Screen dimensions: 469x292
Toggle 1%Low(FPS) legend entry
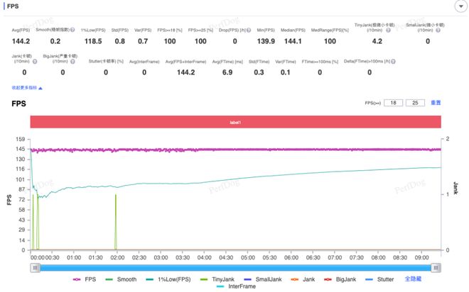pyautogui.click(x=169, y=279)
